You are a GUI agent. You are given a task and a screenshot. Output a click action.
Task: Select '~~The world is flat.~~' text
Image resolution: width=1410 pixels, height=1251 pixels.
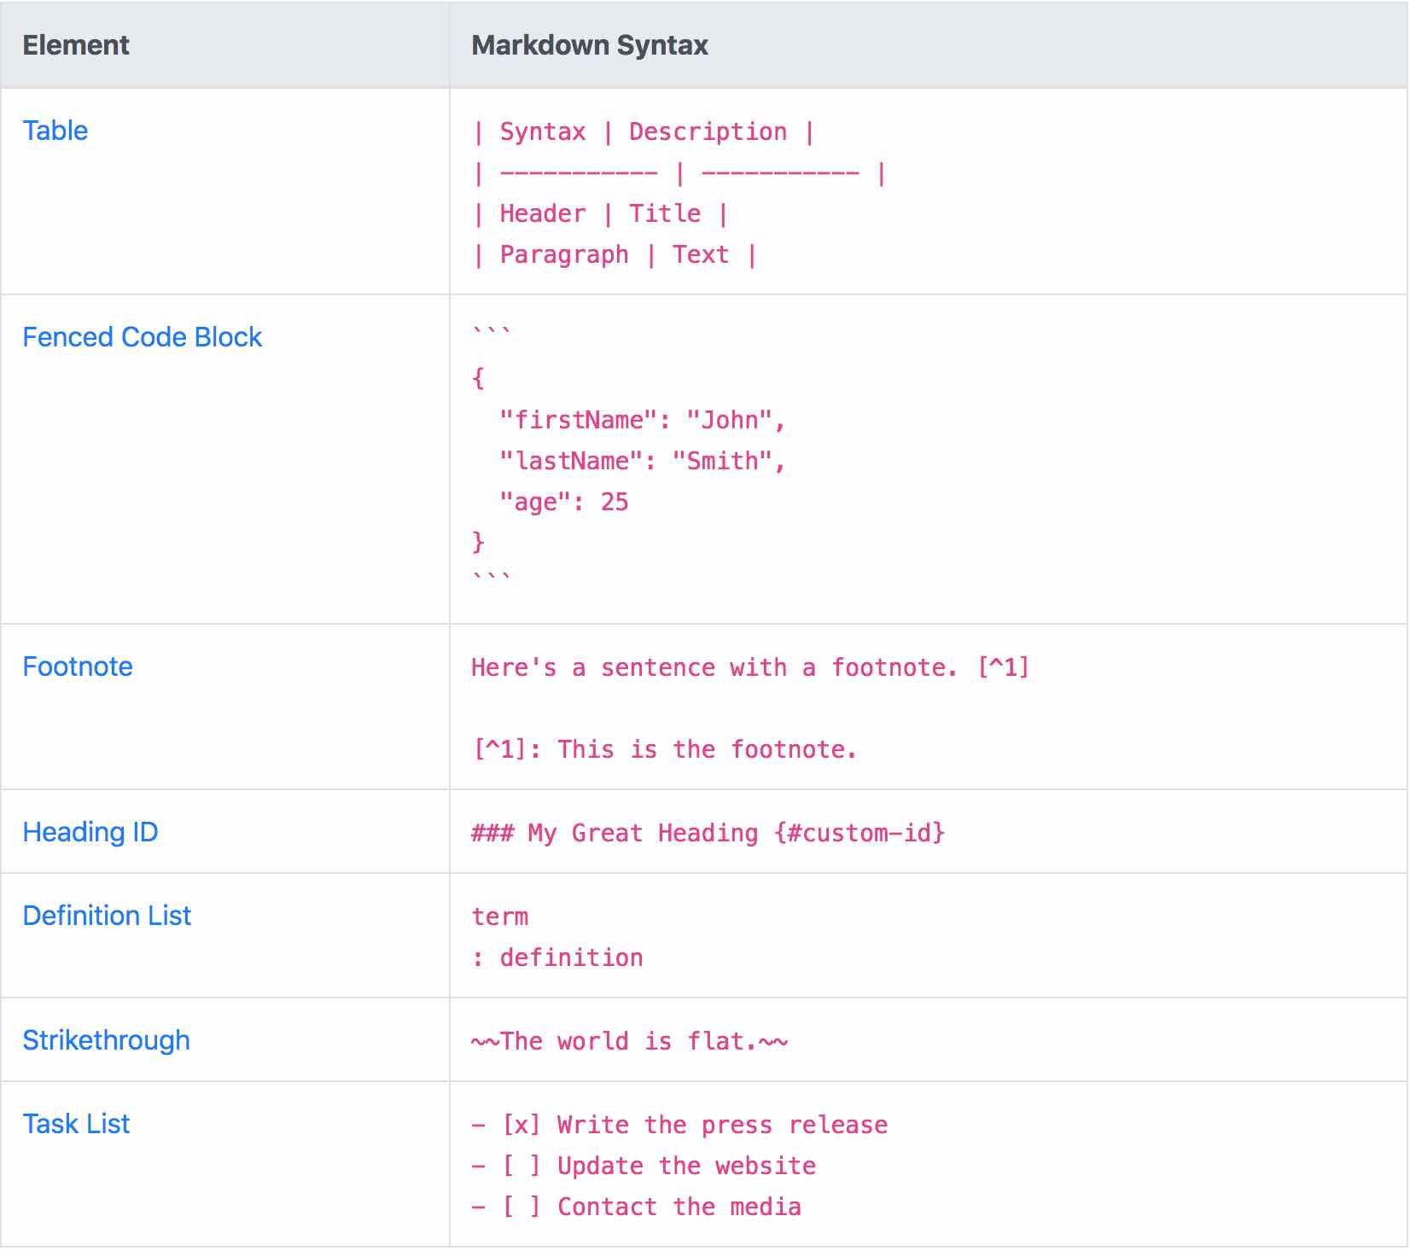[630, 1042]
